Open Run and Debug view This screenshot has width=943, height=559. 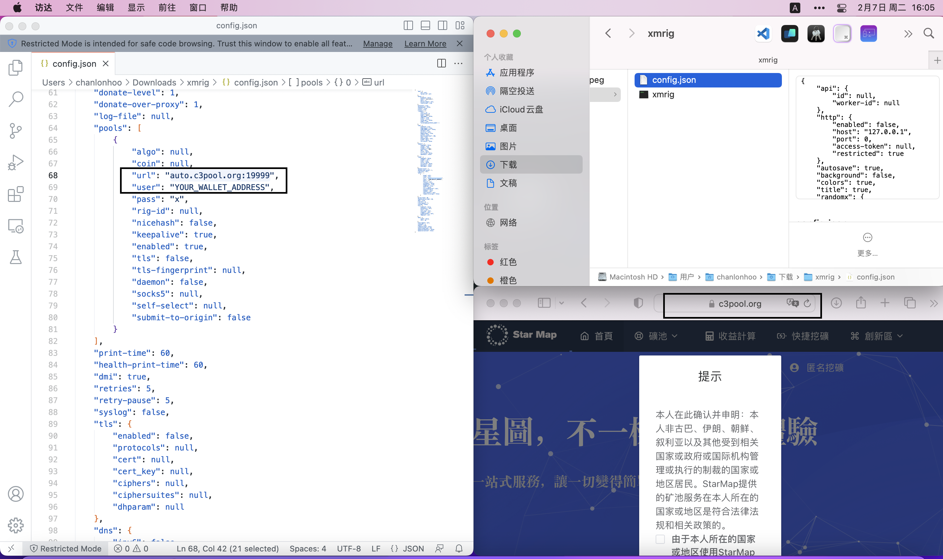[16, 162]
